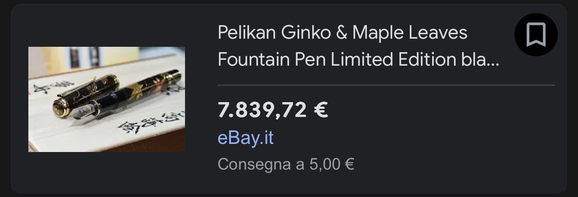Click the empty card area below the bookmark
This screenshot has height=197, width=578.
click(x=536, y=135)
